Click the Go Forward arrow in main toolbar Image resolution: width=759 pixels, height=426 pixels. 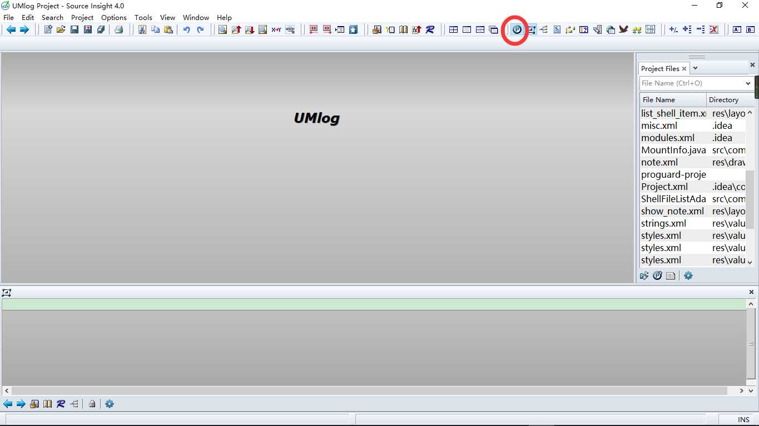24,29
